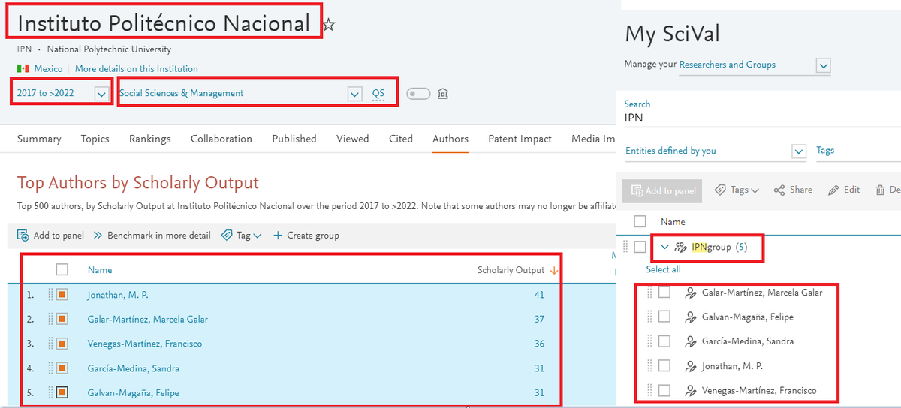Open the Patent Impact tab
Image resolution: width=901 pixels, height=408 pixels.
pos(520,139)
